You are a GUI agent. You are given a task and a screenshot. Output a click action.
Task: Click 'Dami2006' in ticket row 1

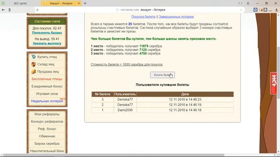(125, 110)
